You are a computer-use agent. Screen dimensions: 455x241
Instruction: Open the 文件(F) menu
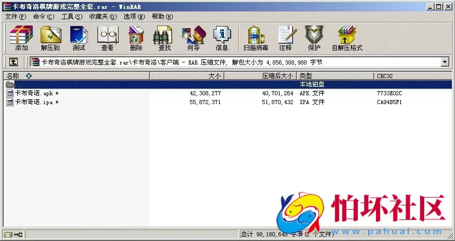16,17
